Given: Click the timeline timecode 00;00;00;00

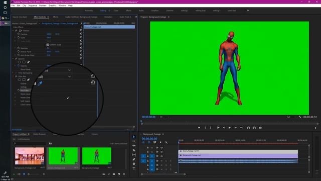Looking at the screenshot, I should tap(149, 139).
